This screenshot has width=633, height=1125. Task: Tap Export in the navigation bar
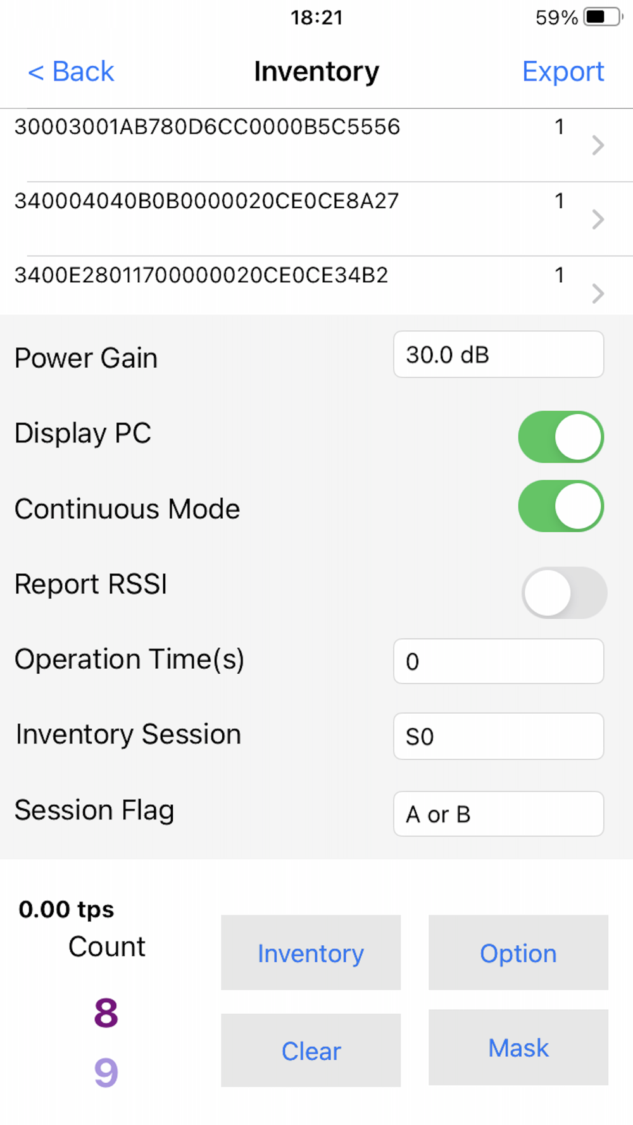(x=563, y=71)
